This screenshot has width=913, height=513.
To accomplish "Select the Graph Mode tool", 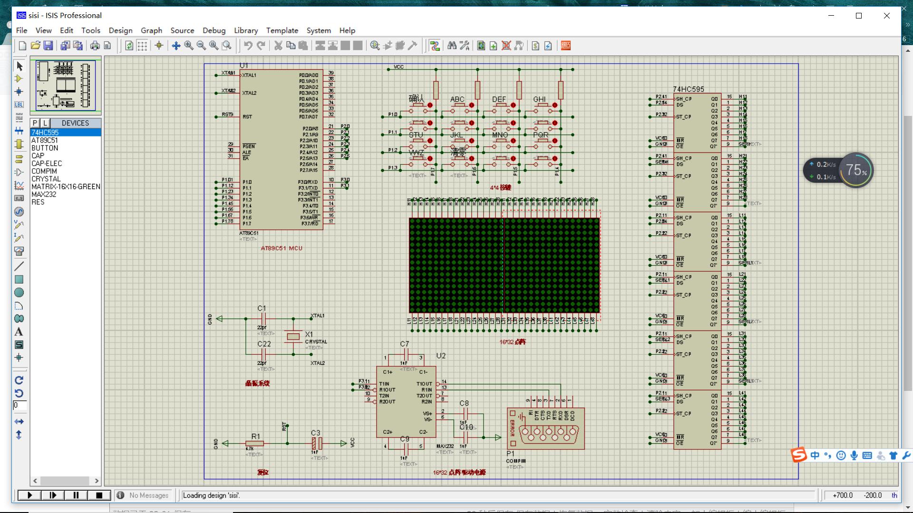I will (x=19, y=185).
